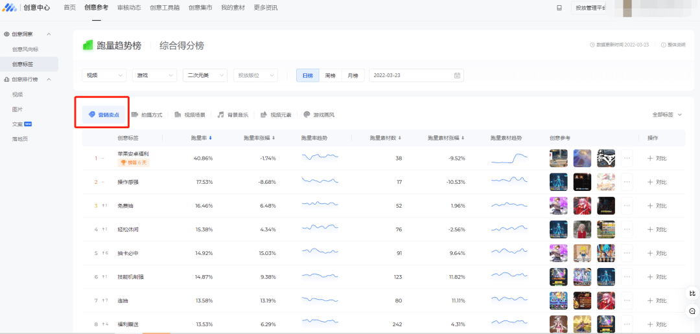
Task: Go to 首页 in top navigation
Action: point(69,8)
